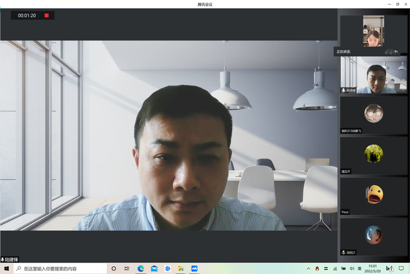Screen dimensions: 410x274
Task: Open File Explorer from the taskbar
Action: pos(181,268)
